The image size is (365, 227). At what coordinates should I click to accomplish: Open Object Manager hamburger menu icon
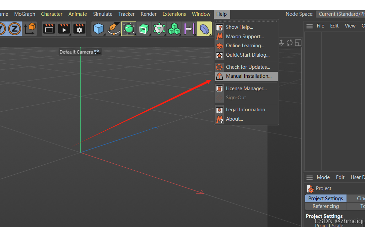[x=309, y=26]
